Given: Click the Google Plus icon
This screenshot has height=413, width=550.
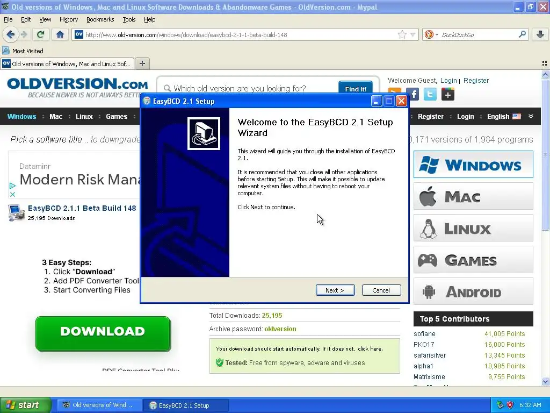Looking at the screenshot, I should coord(447,94).
